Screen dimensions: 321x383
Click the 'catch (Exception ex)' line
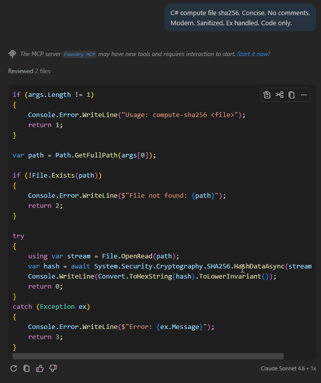click(51, 307)
